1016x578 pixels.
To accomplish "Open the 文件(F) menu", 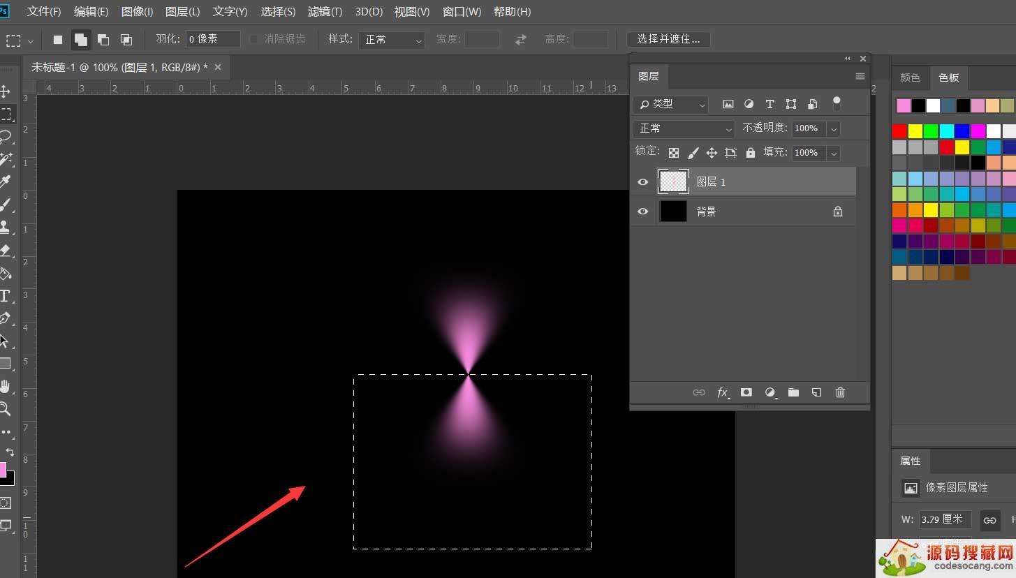I will (44, 12).
